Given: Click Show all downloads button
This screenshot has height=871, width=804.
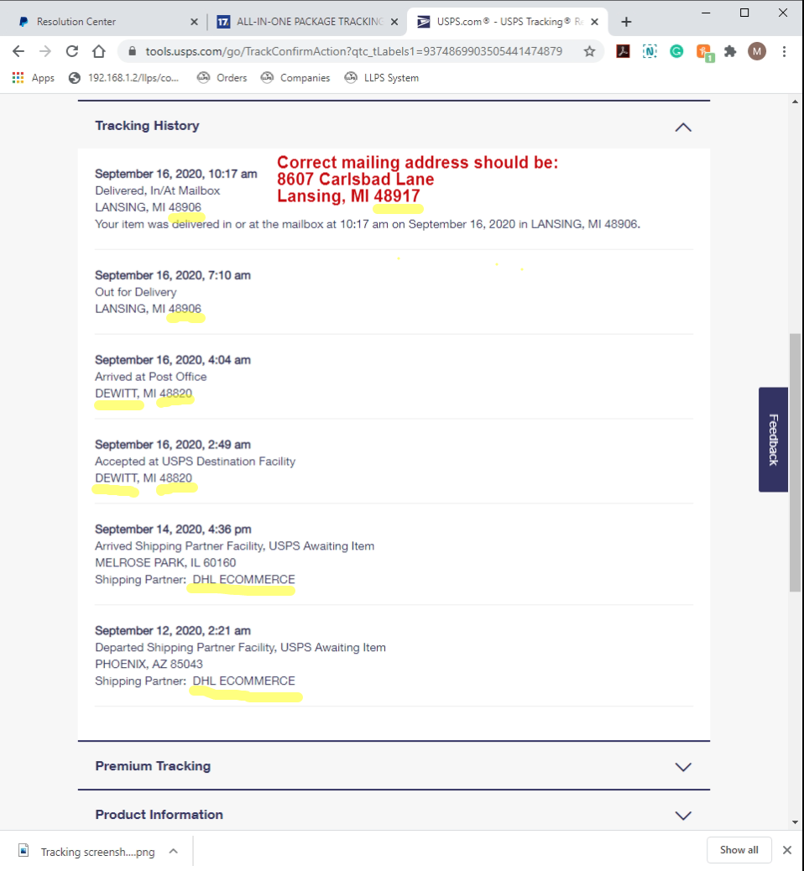Looking at the screenshot, I should pos(739,850).
